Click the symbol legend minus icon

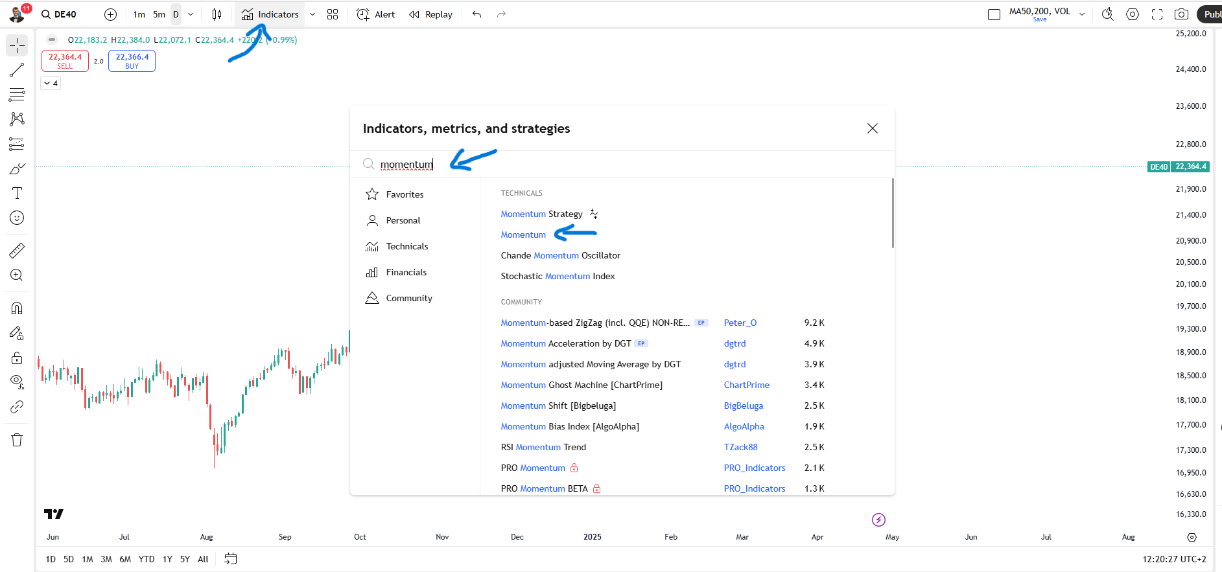(52, 40)
